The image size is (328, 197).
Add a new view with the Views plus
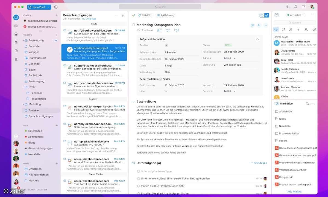coord(57,164)
